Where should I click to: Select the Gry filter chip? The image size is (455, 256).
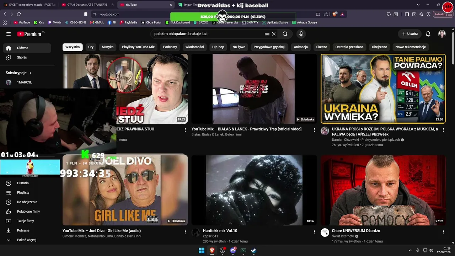[91, 47]
